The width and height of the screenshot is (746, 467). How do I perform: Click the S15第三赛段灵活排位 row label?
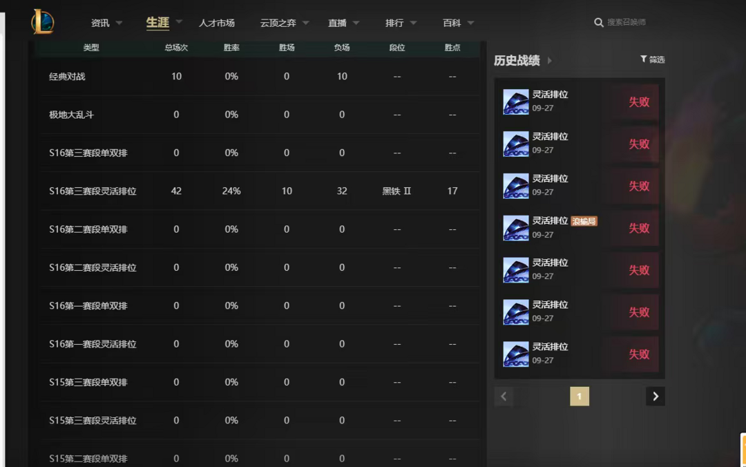tap(93, 420)
